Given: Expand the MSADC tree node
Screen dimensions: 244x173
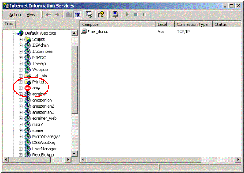Looking at the screenshot, I should (x=21, y=57).
